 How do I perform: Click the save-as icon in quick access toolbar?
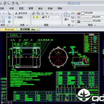[x=5, y=3]
